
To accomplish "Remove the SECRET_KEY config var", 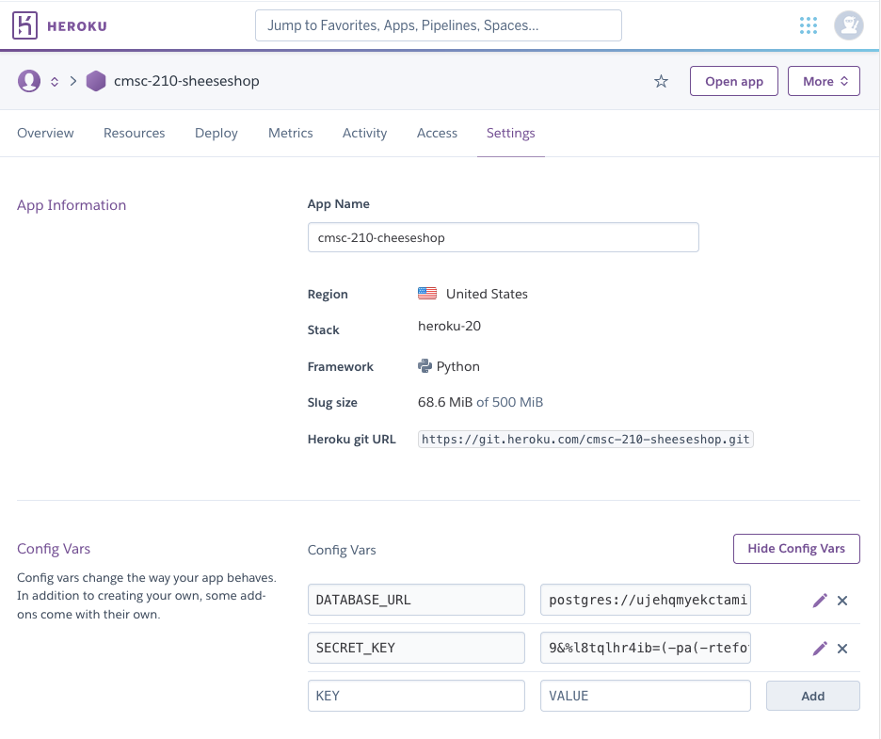I will pos(842,648).
